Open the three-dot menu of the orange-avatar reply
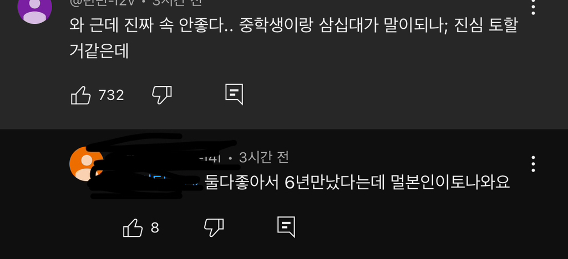 pos(533,164)
